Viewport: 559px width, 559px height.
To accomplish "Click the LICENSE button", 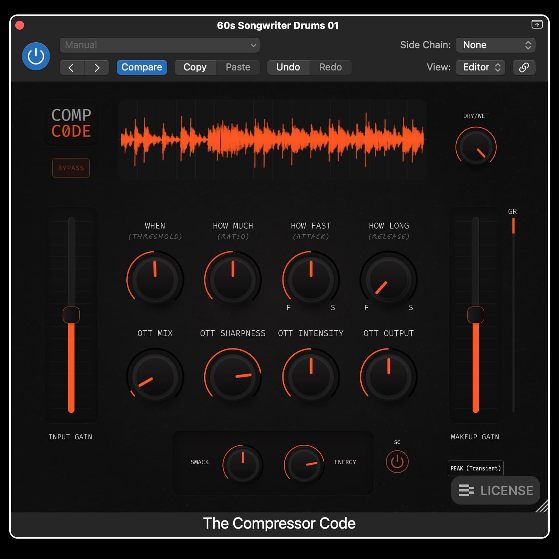I will [495, 490].
